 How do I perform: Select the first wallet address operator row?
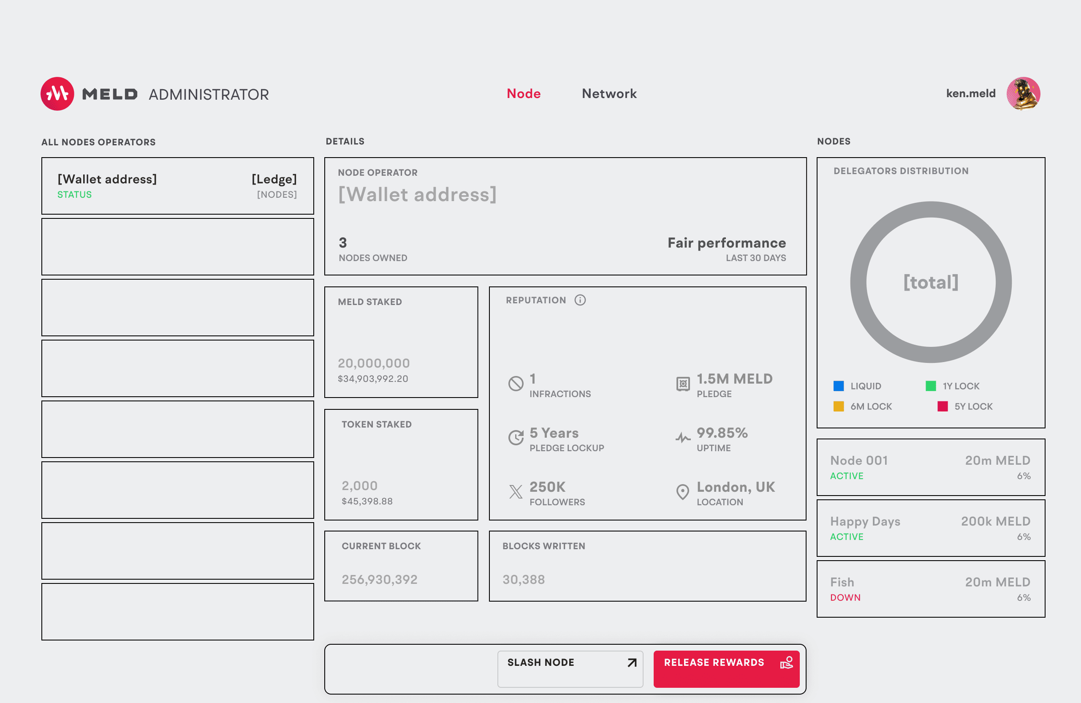177,186
